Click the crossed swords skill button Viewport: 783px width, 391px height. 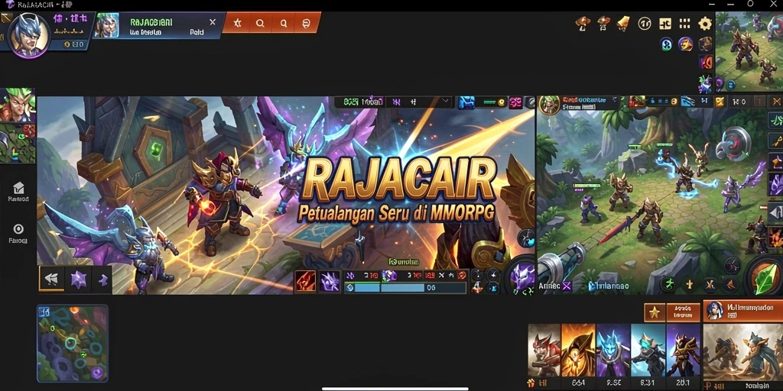point(710,285)
